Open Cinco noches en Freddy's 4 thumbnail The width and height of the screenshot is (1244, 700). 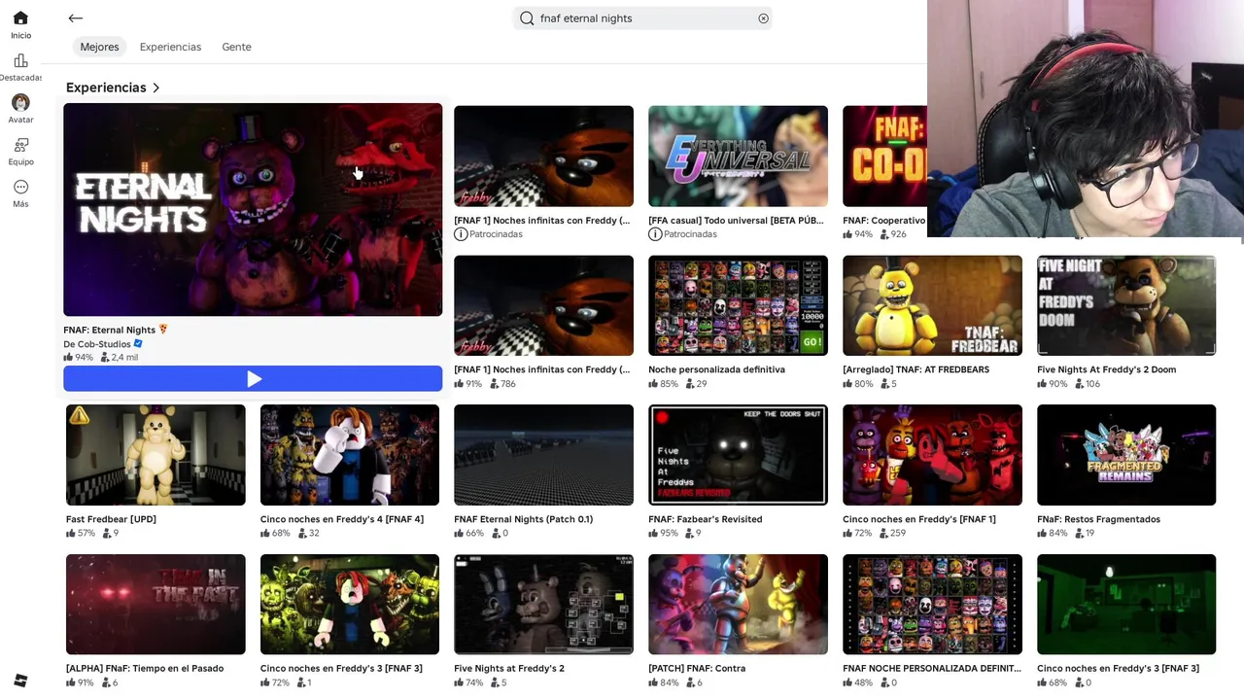point(350,455)
